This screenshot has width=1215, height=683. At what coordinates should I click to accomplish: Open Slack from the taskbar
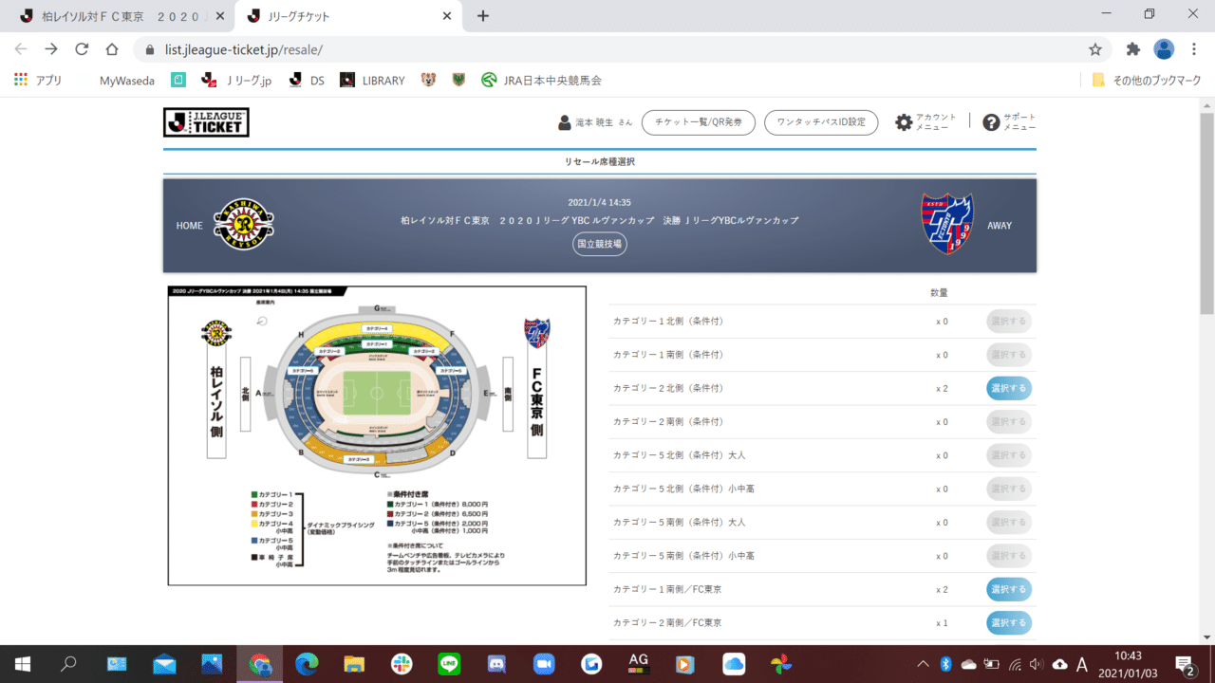(x=402, y=663)
